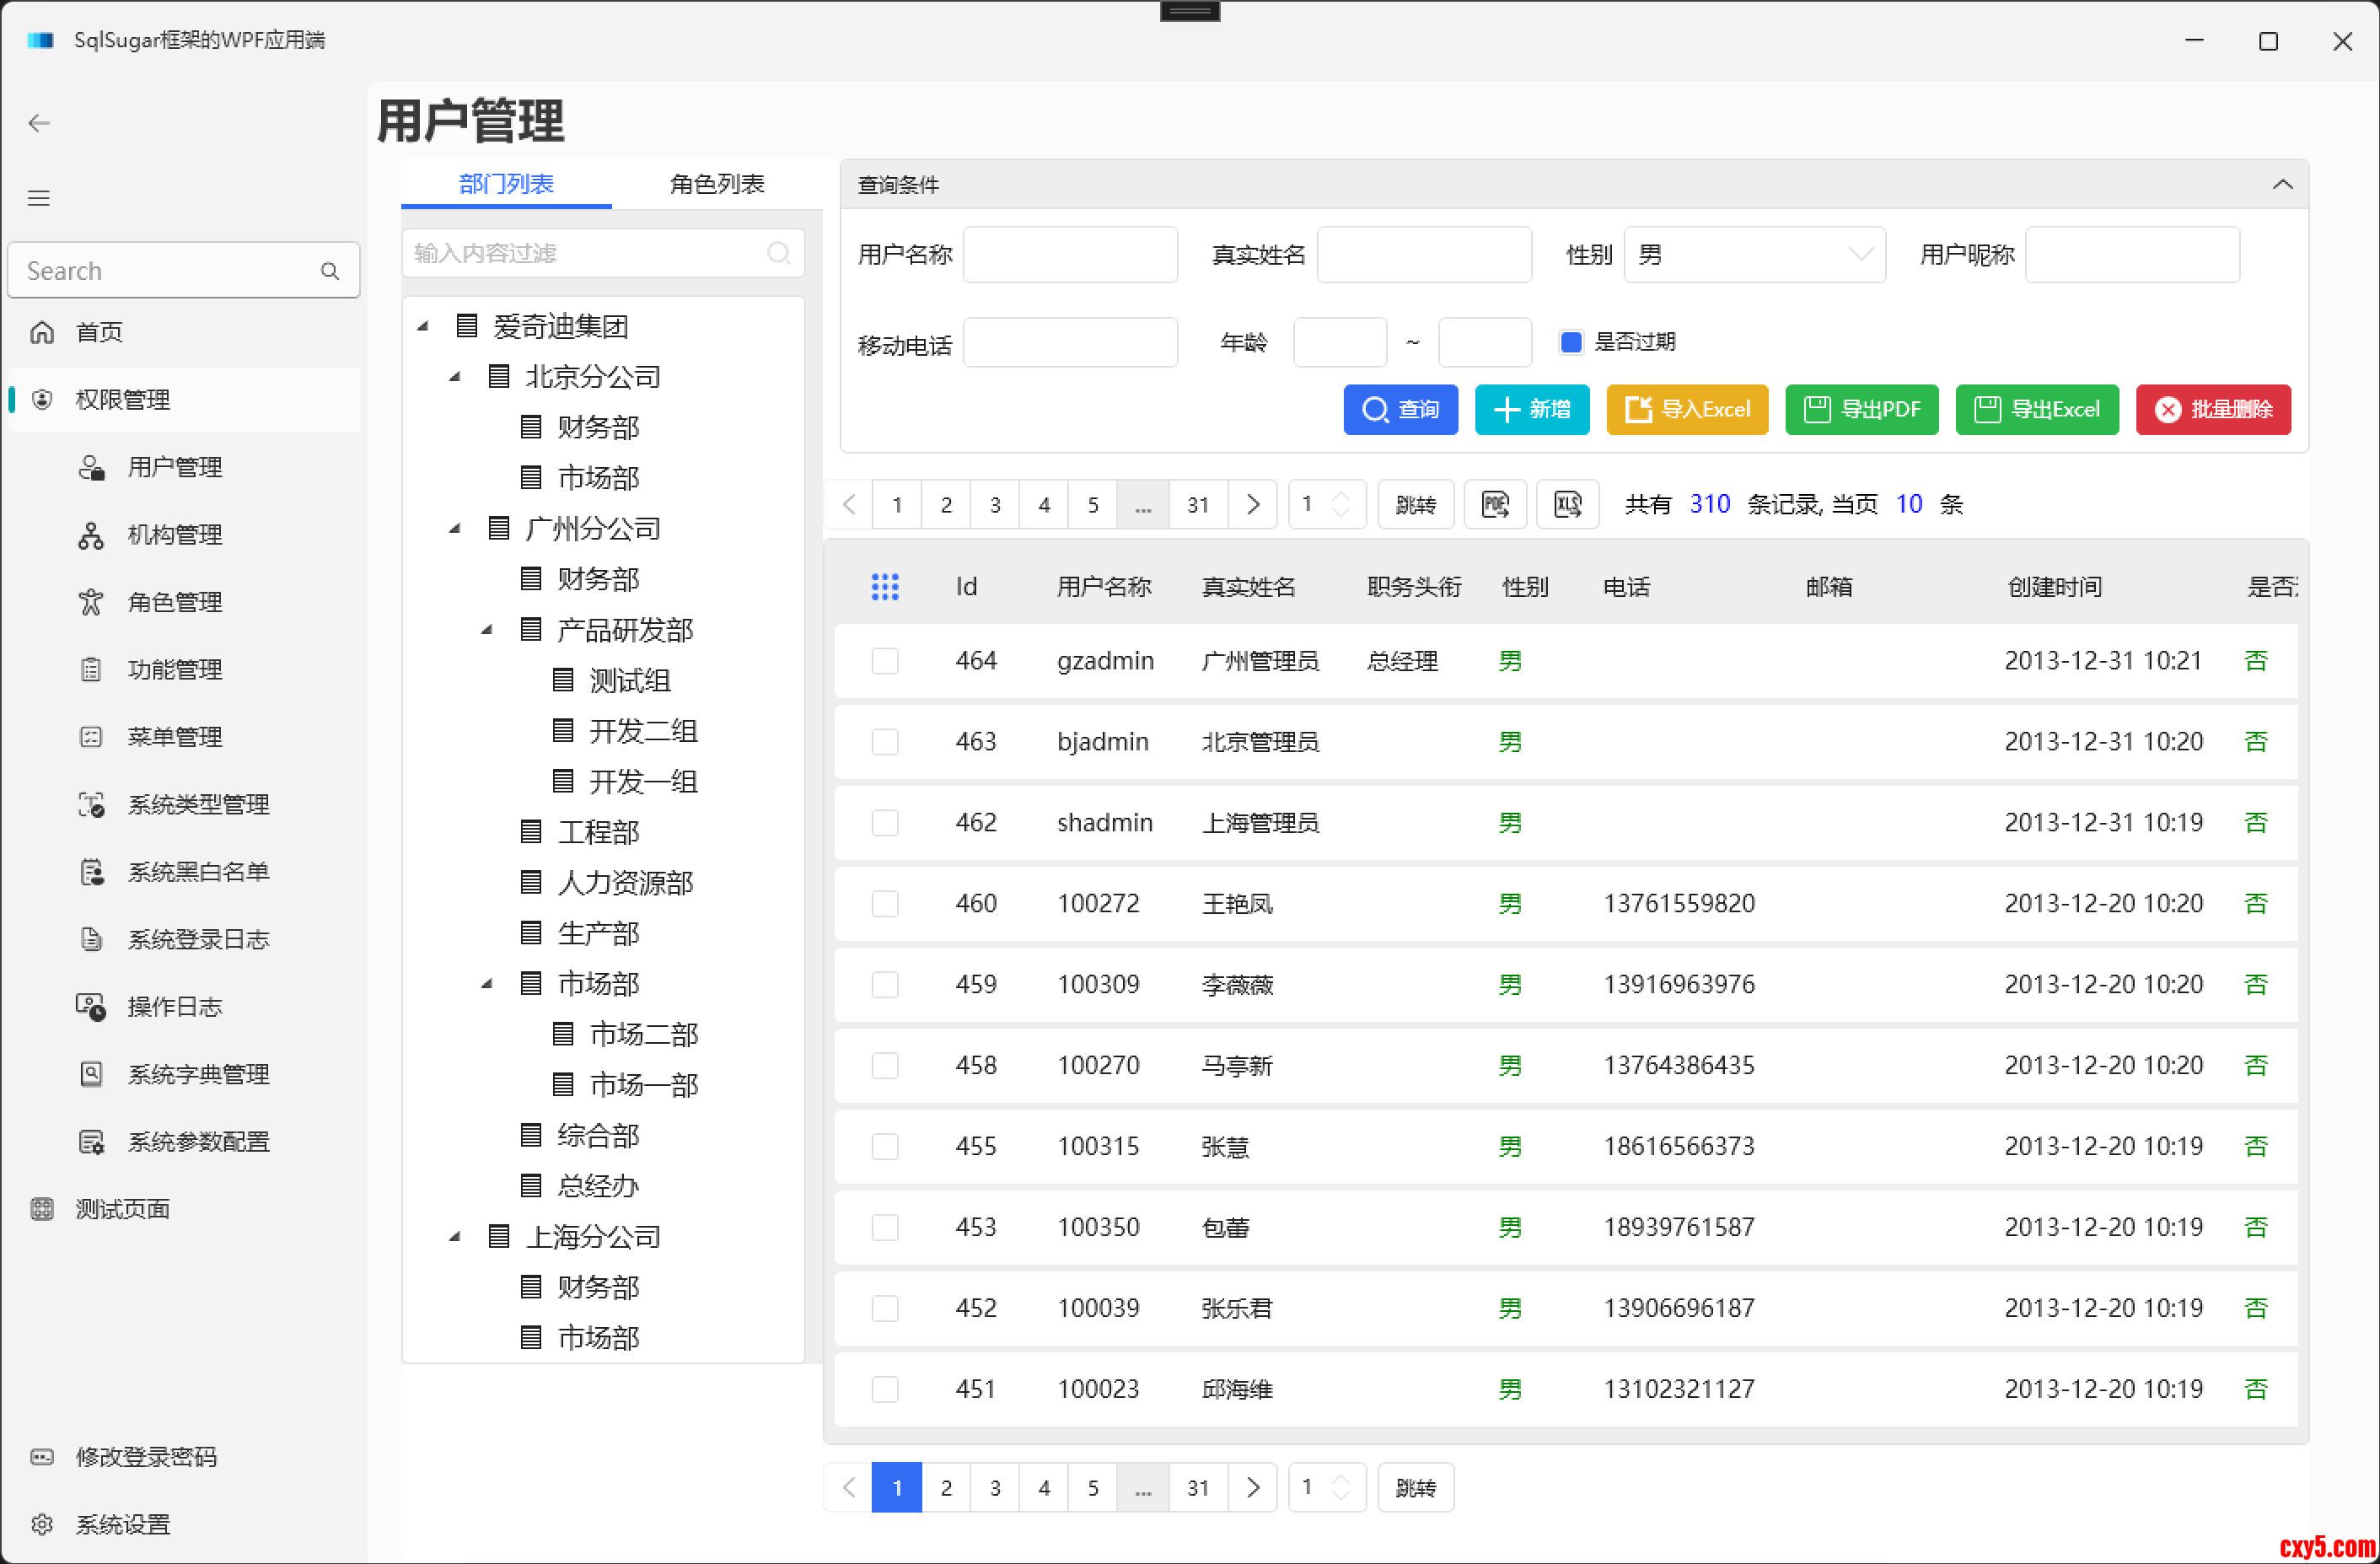
Task: Open 系统黑白名单 sidebar item
Action: [x=197, y=872]
